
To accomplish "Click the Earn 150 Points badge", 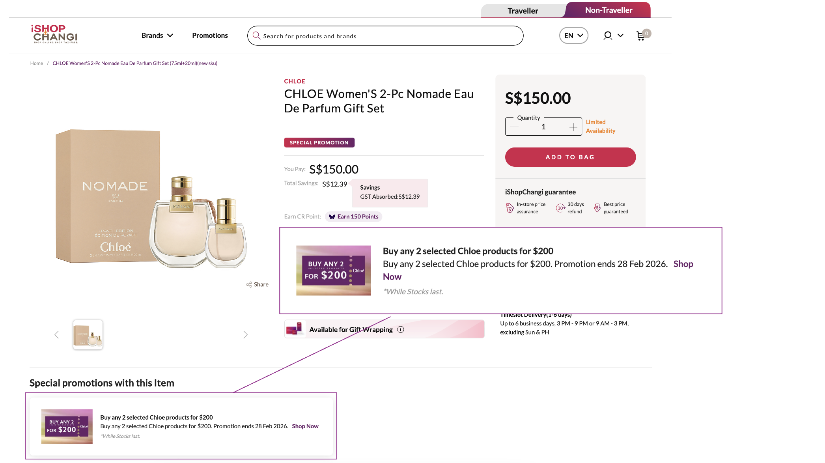I will tap(353, 217).
